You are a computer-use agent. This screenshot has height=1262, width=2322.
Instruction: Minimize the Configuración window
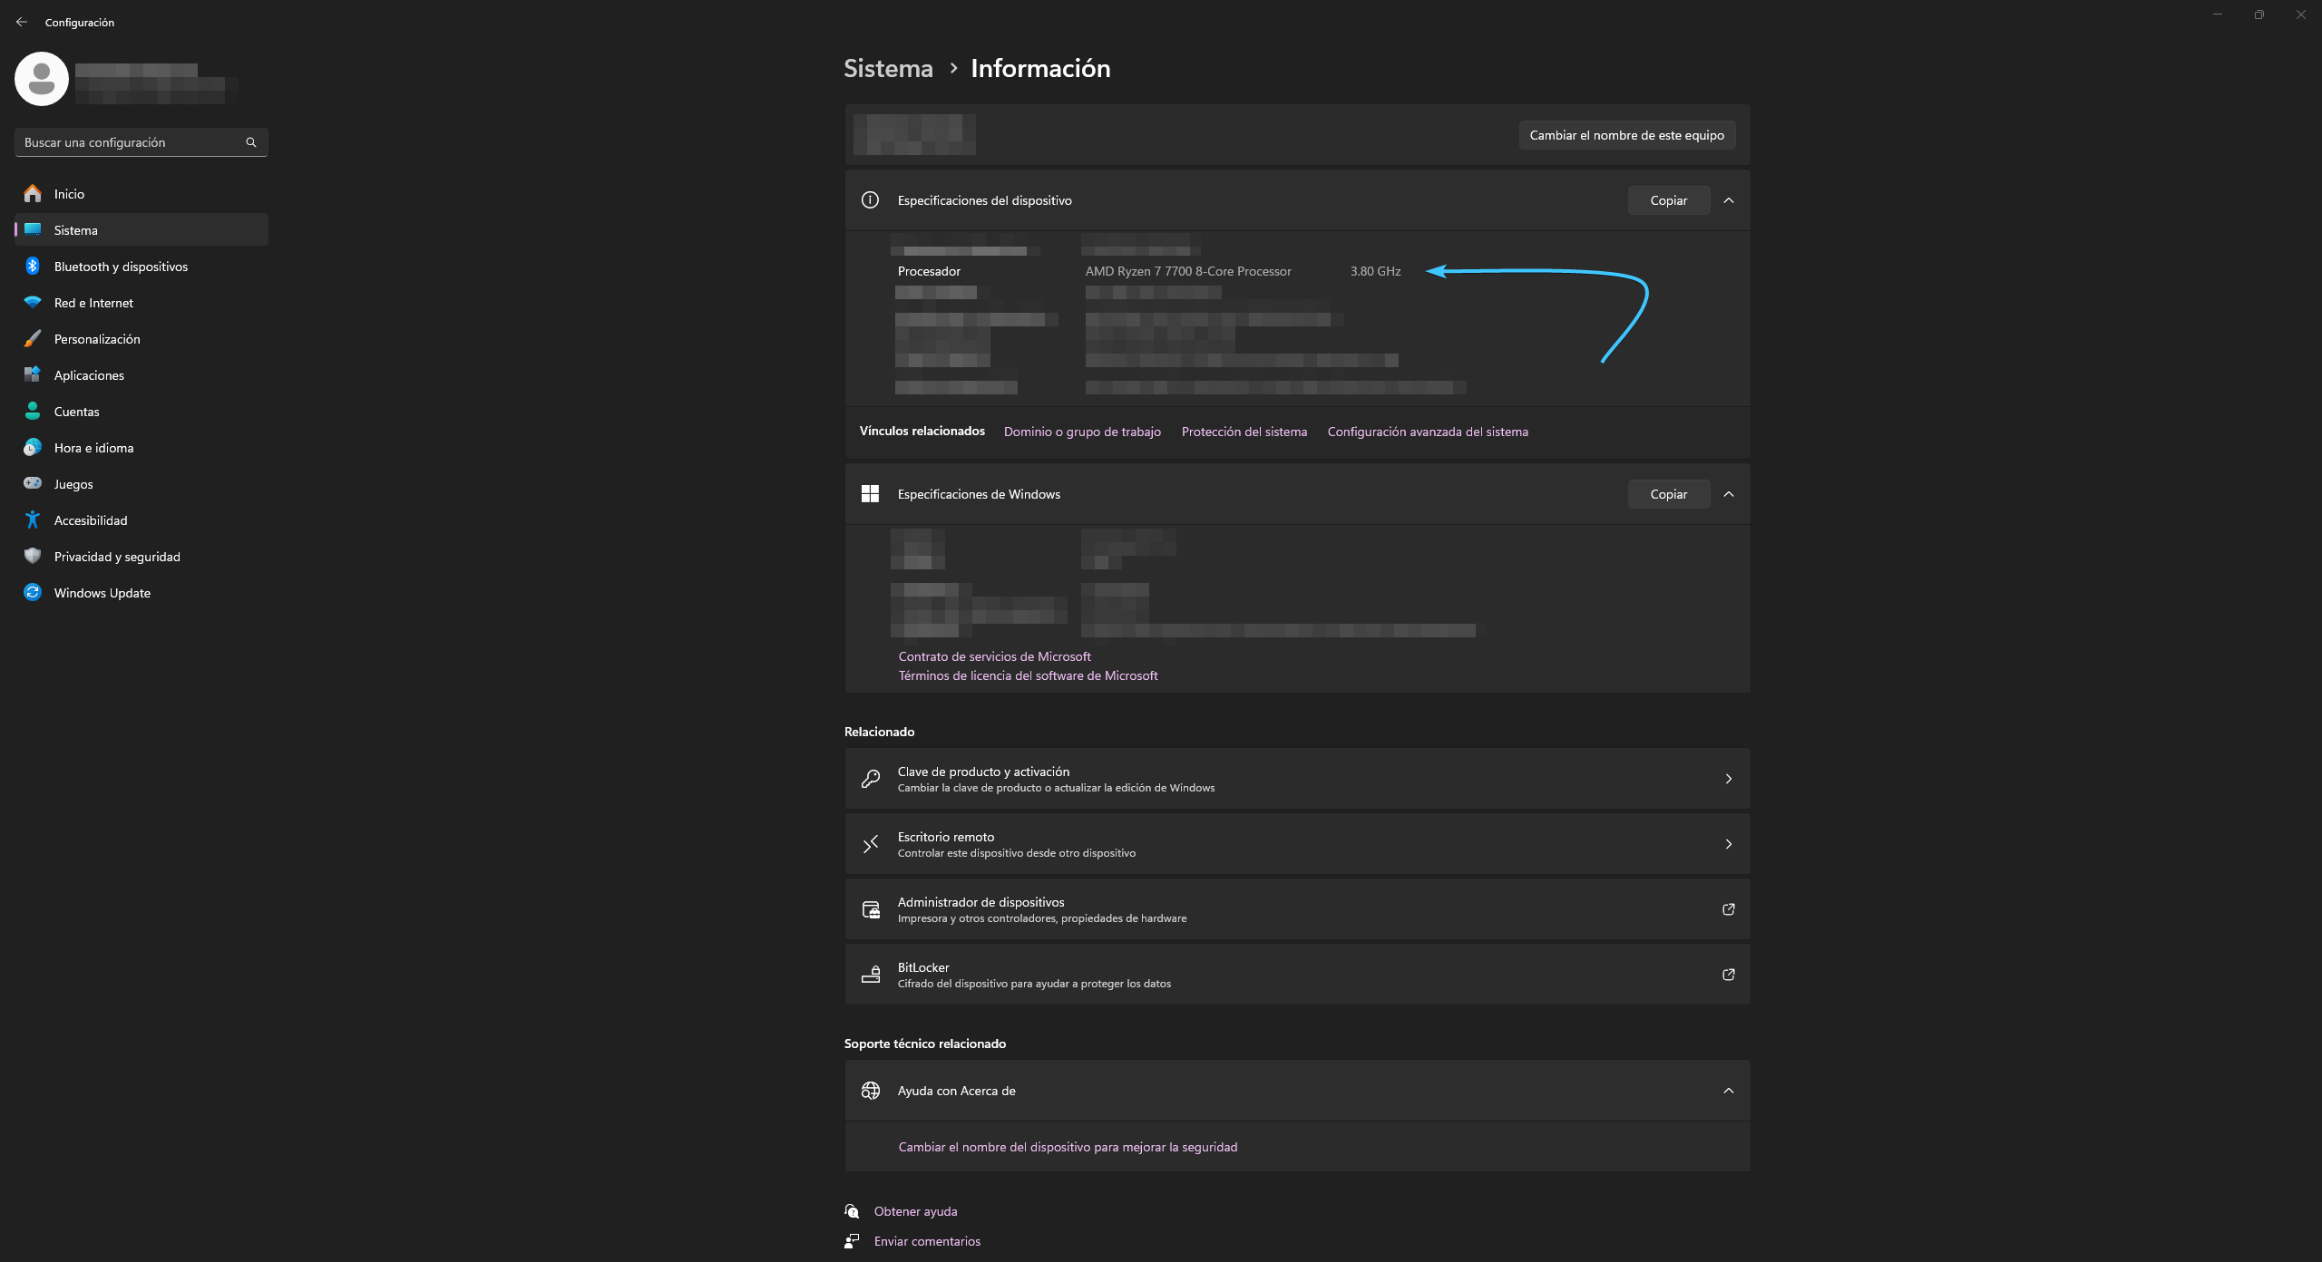2218,15
